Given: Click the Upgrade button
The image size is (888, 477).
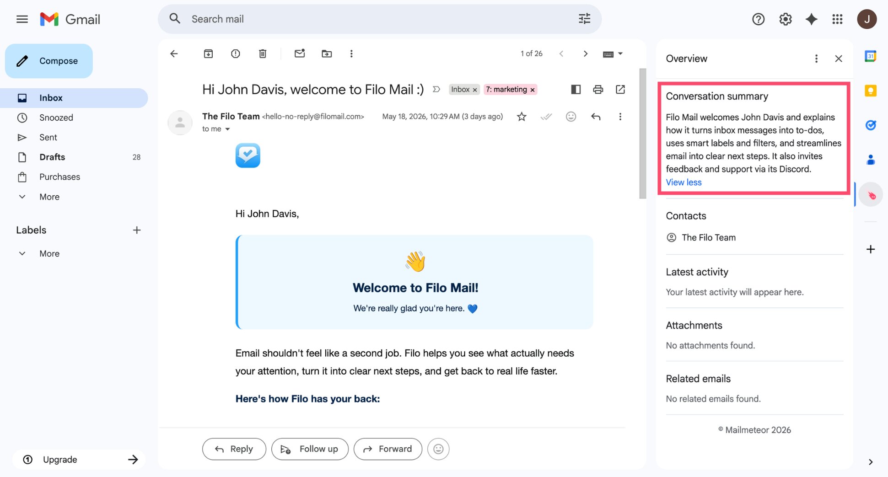Looking at the screenshot, I should pyautogui.click(x=79, y=459).
